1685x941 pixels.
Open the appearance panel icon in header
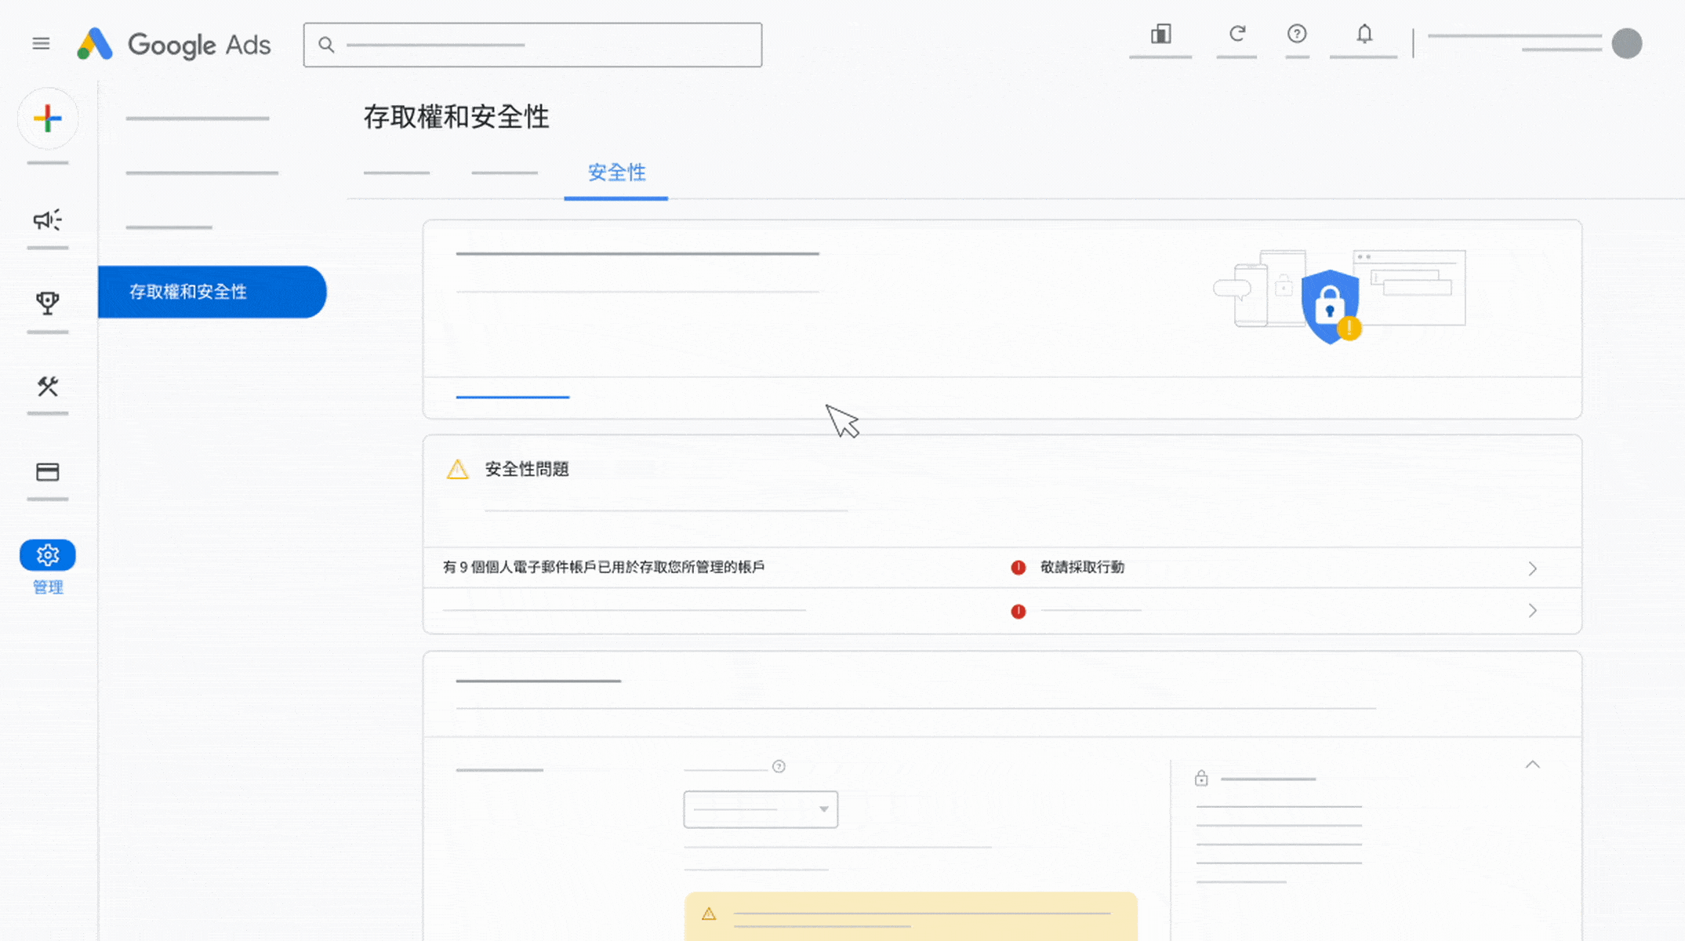[1160, 35]
